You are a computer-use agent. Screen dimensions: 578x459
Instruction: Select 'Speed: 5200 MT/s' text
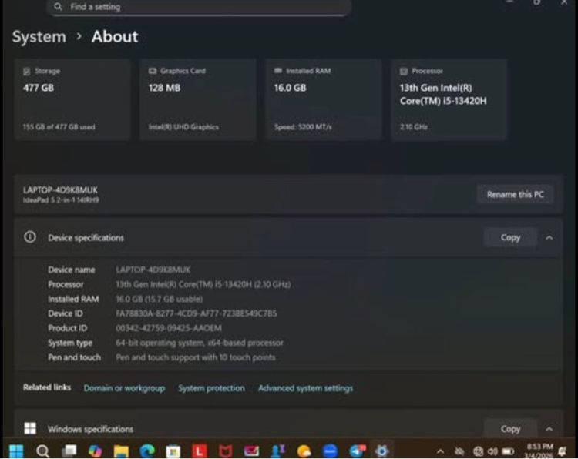click(x=303, y=127)
